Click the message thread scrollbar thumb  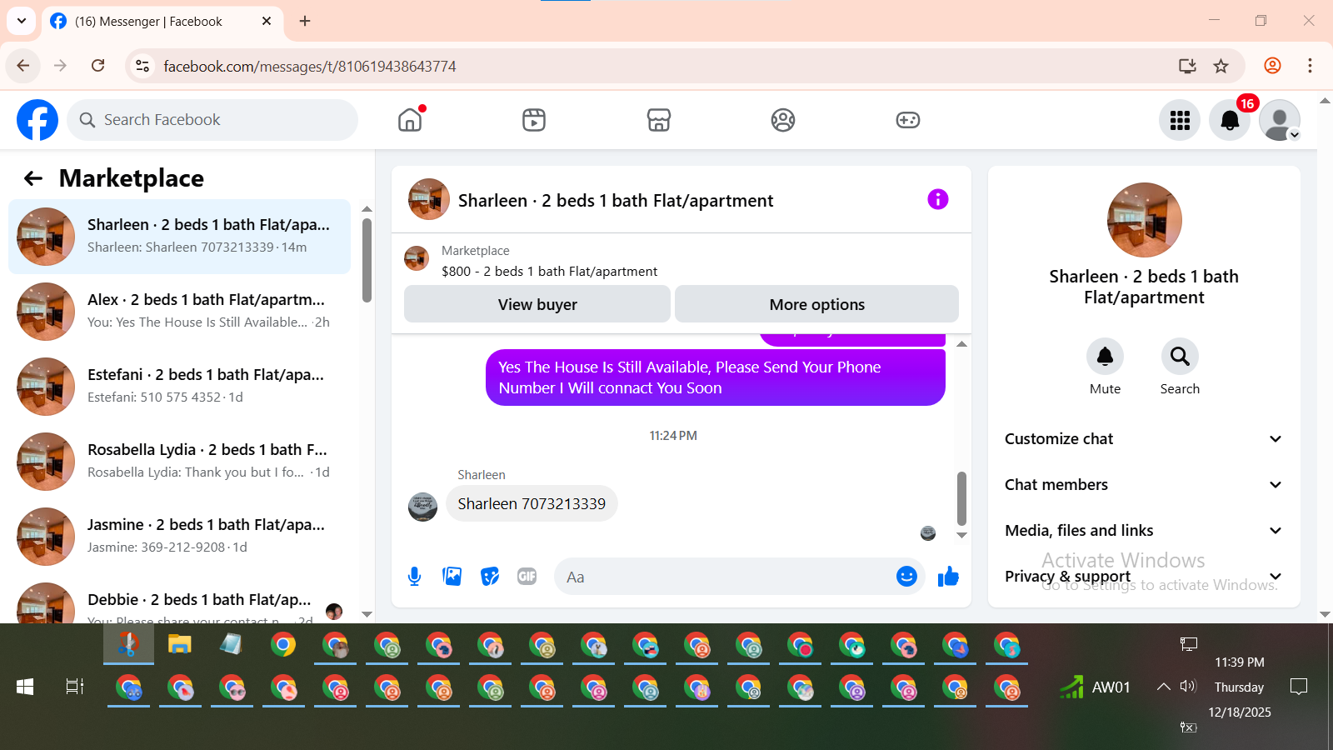[961, 498]
